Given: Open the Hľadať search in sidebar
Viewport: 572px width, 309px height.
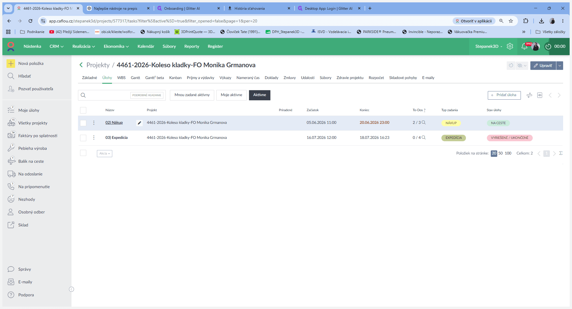Looking at the screenshot, I should tap(25, 76).
